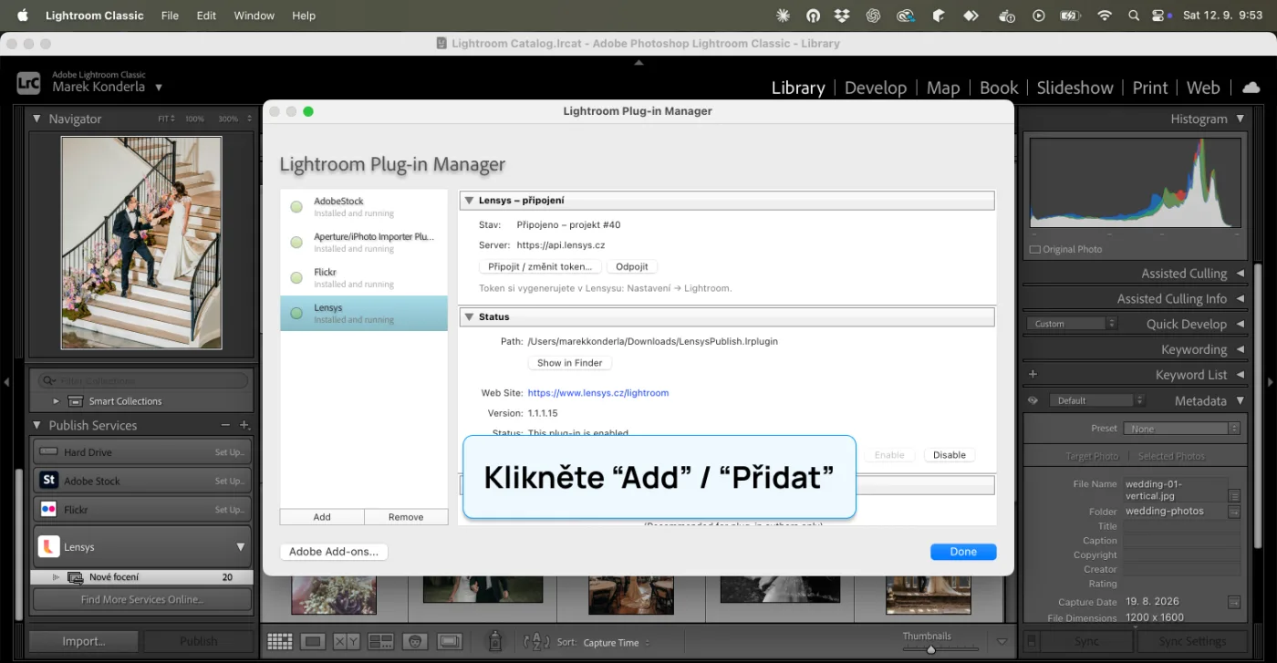Click the painter spray can icon
The width and height of the screenshot is (1277, 663).
pos(494,641)
